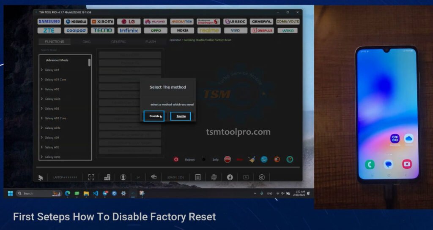Switch to the GENERIC tab
Screen dimensions: 433x230
pos(118,42)
